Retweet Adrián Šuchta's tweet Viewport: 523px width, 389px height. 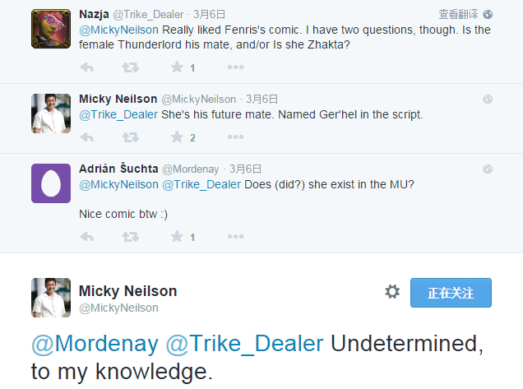tap(130, 237)
